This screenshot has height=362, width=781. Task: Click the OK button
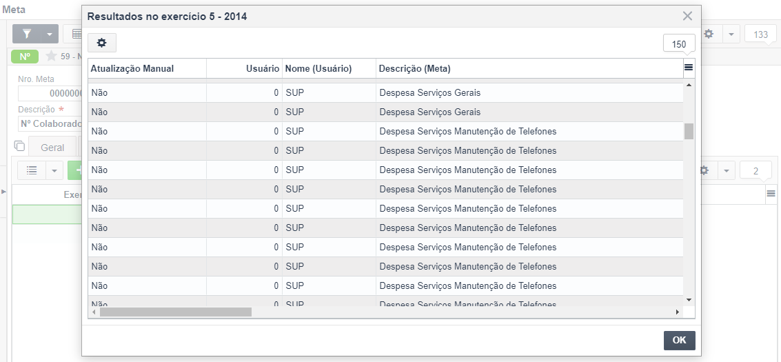tap(680, 340)
